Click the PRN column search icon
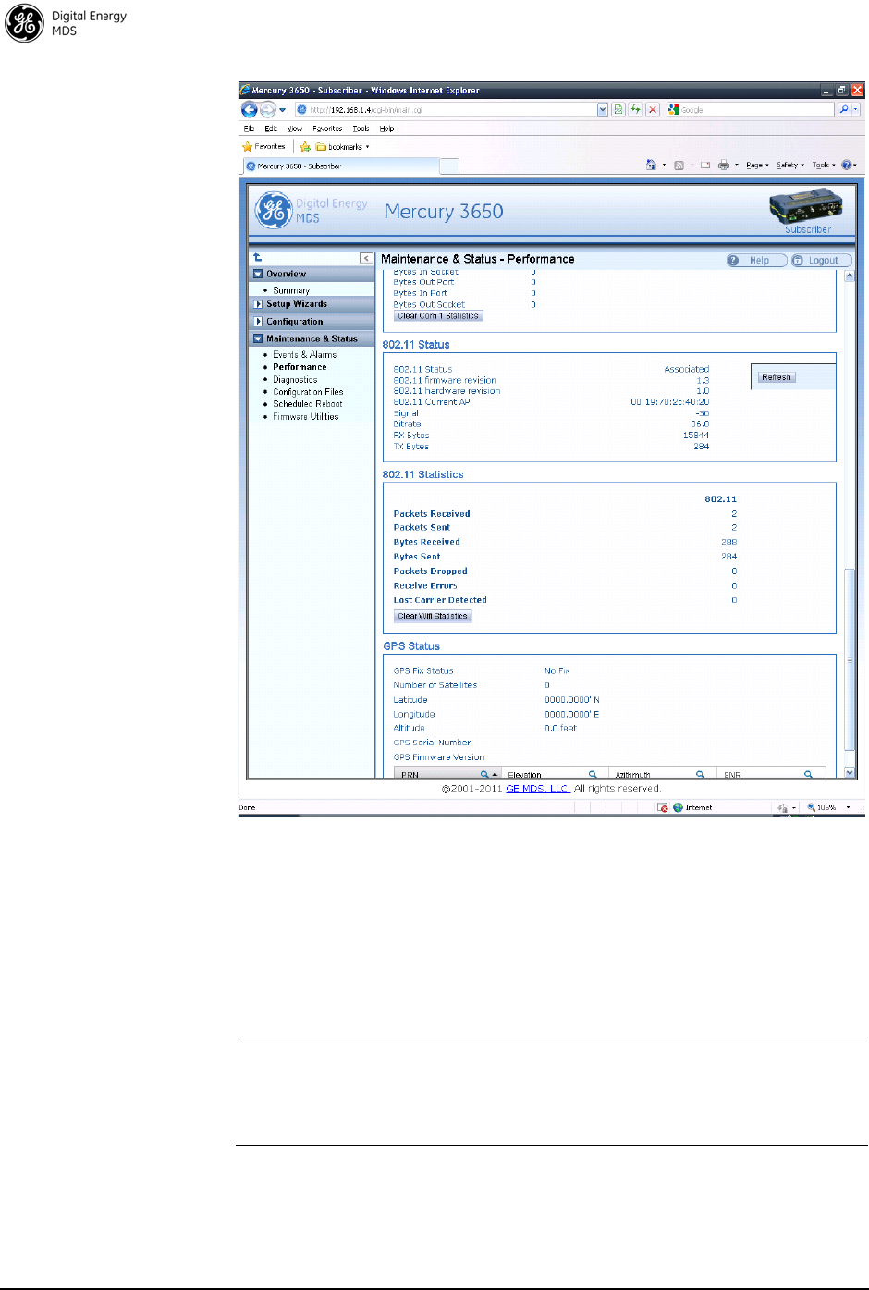This screenshot has width=869, height=1290. pos(484,774)
